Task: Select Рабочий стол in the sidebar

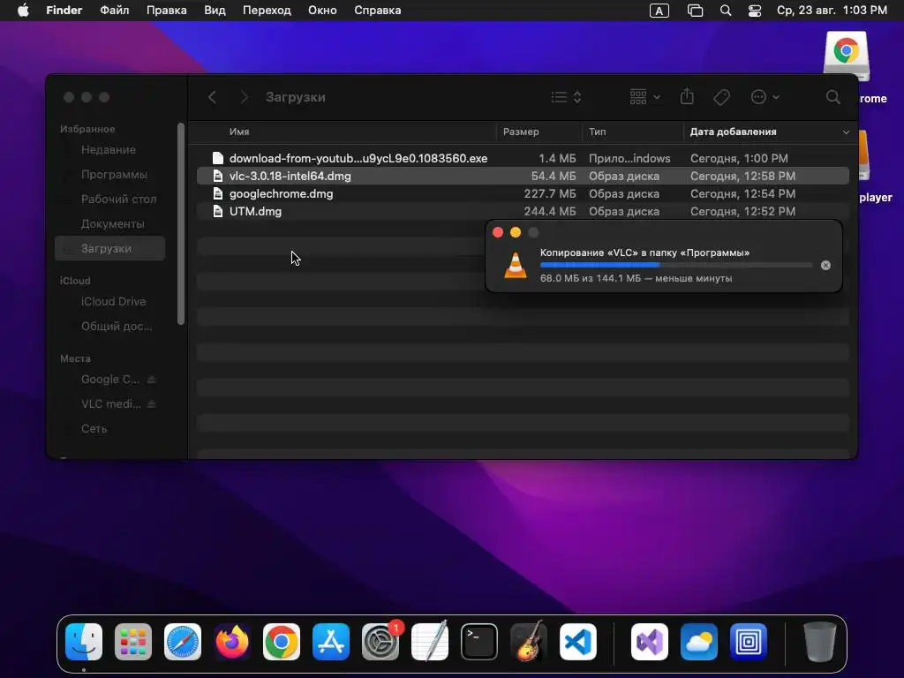Action: point(109,199)
